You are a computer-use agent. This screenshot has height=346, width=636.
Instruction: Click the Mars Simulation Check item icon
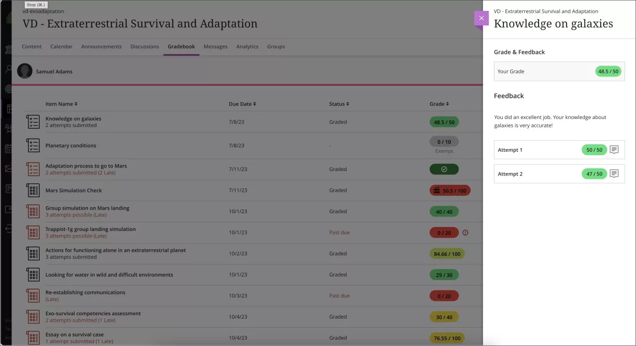pyautogui.click(x=33, y=190)
